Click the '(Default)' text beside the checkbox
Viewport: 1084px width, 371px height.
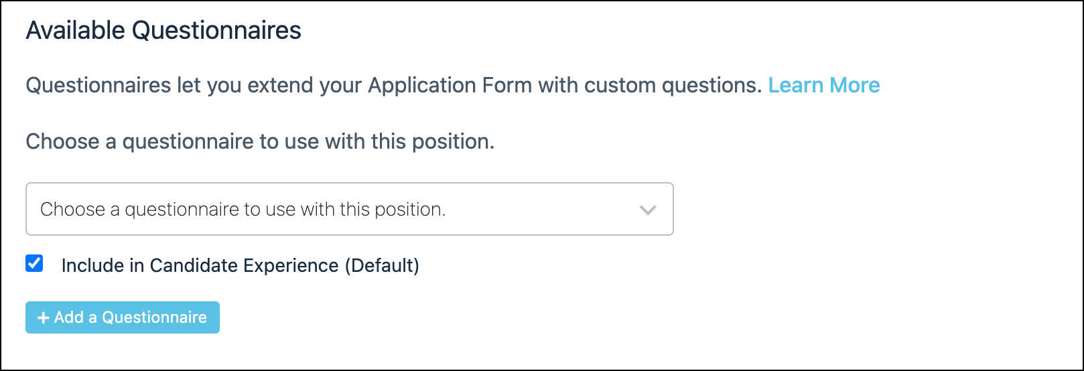[x=382, y=266]
